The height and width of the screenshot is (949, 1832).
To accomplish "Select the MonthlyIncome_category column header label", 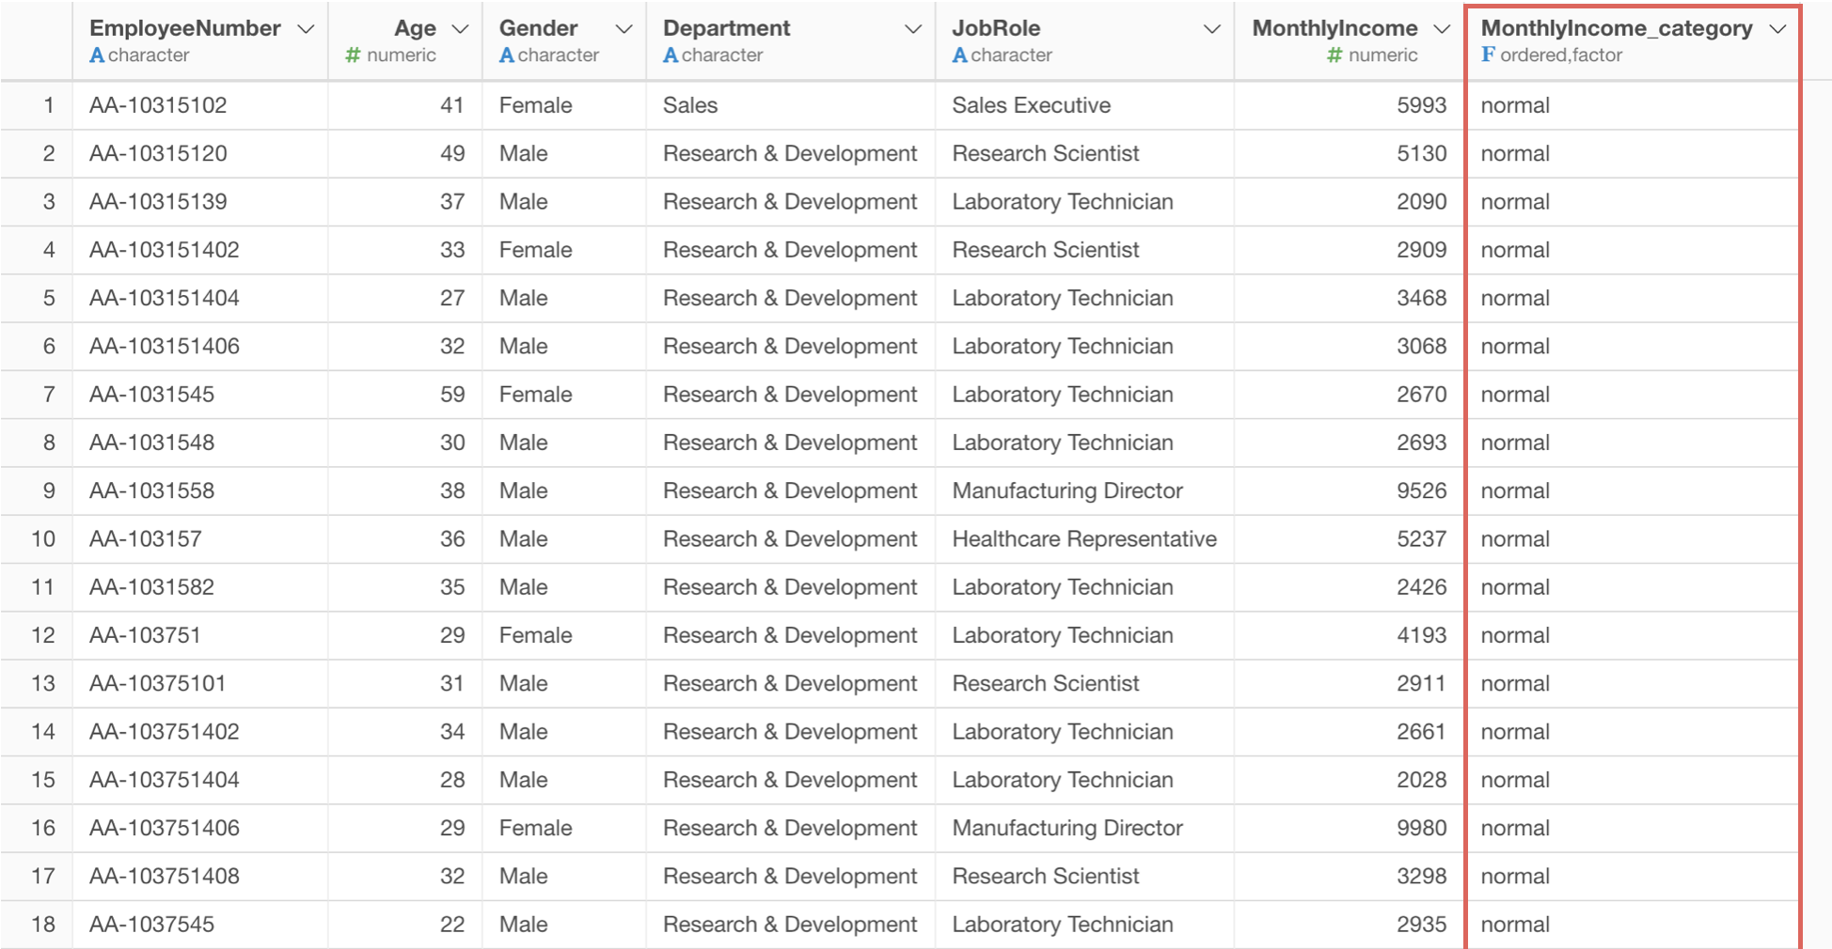I will coord(1617,28).
